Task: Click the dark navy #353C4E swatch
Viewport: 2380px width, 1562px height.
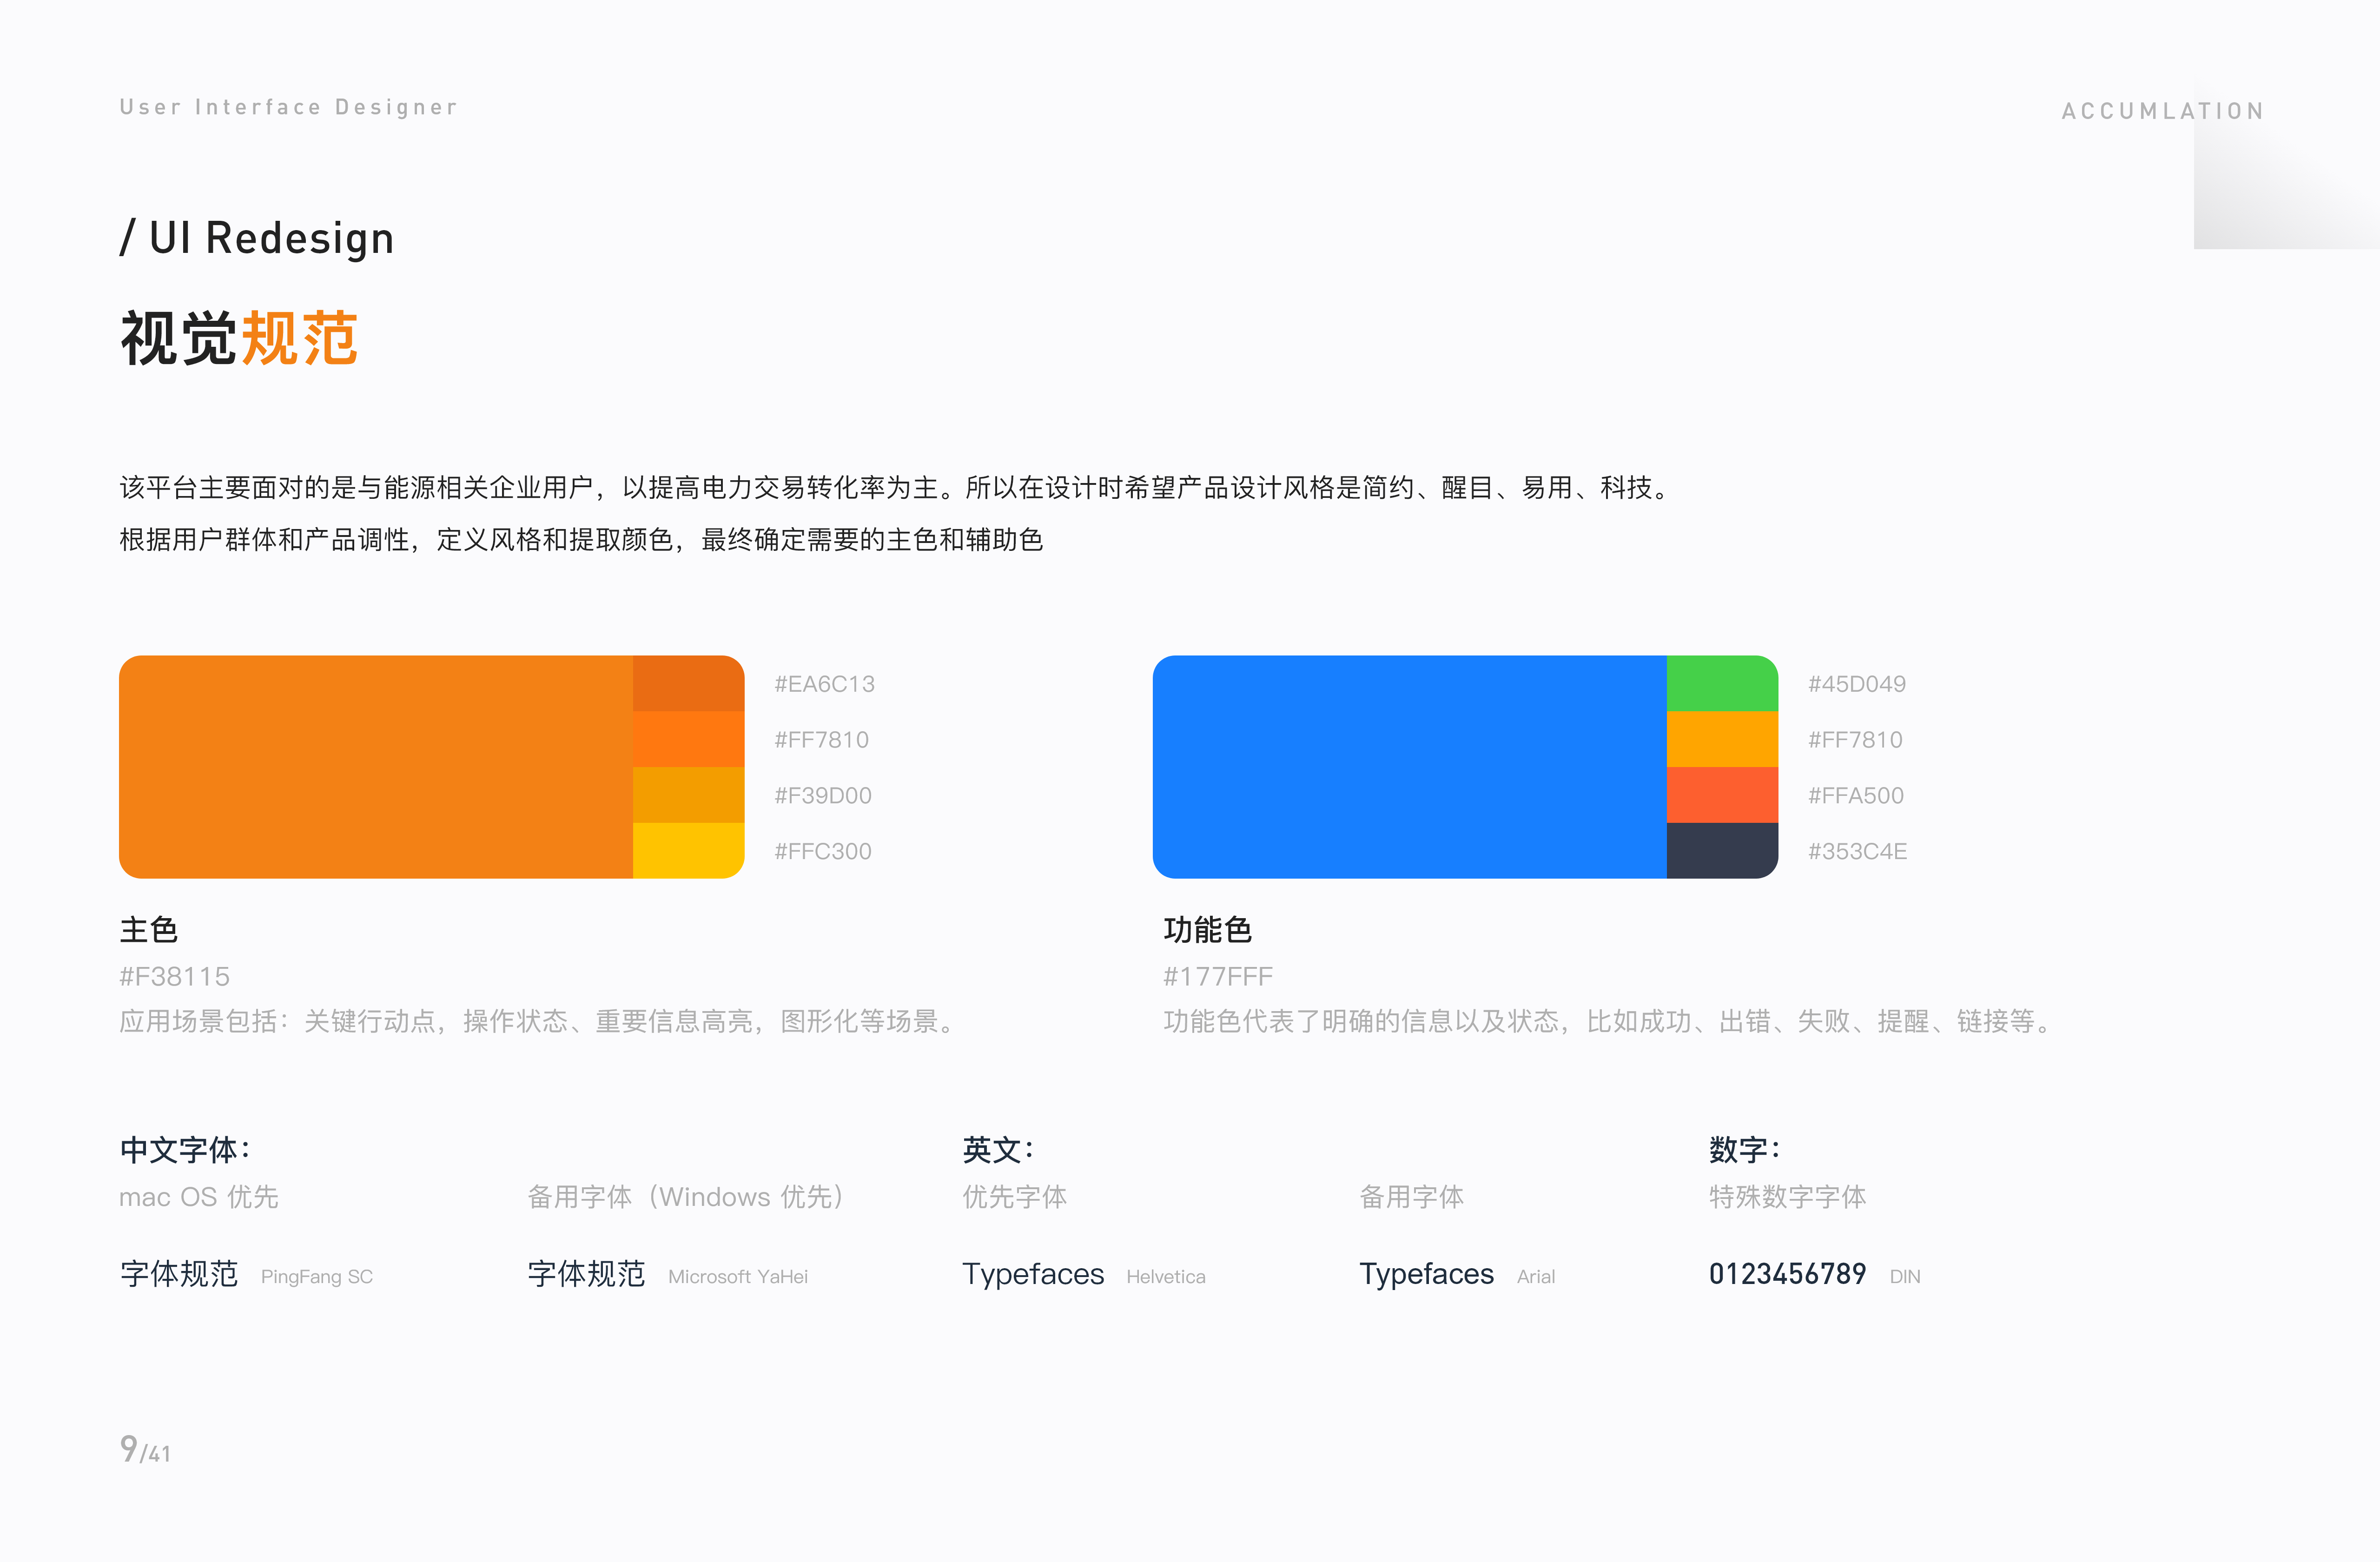Action: tap(1721, 850)
